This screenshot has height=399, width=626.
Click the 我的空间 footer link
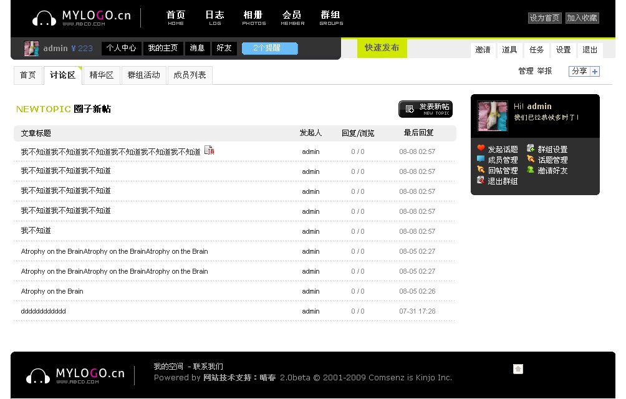point(168,367)
